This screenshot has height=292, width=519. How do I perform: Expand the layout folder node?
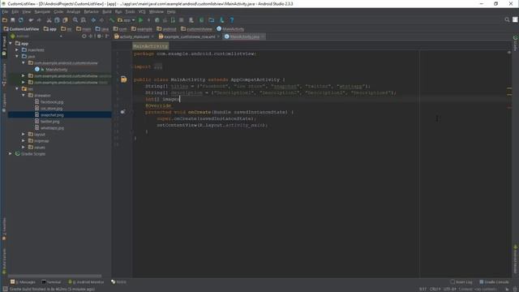pyautogui.click(x=24, y=134)
